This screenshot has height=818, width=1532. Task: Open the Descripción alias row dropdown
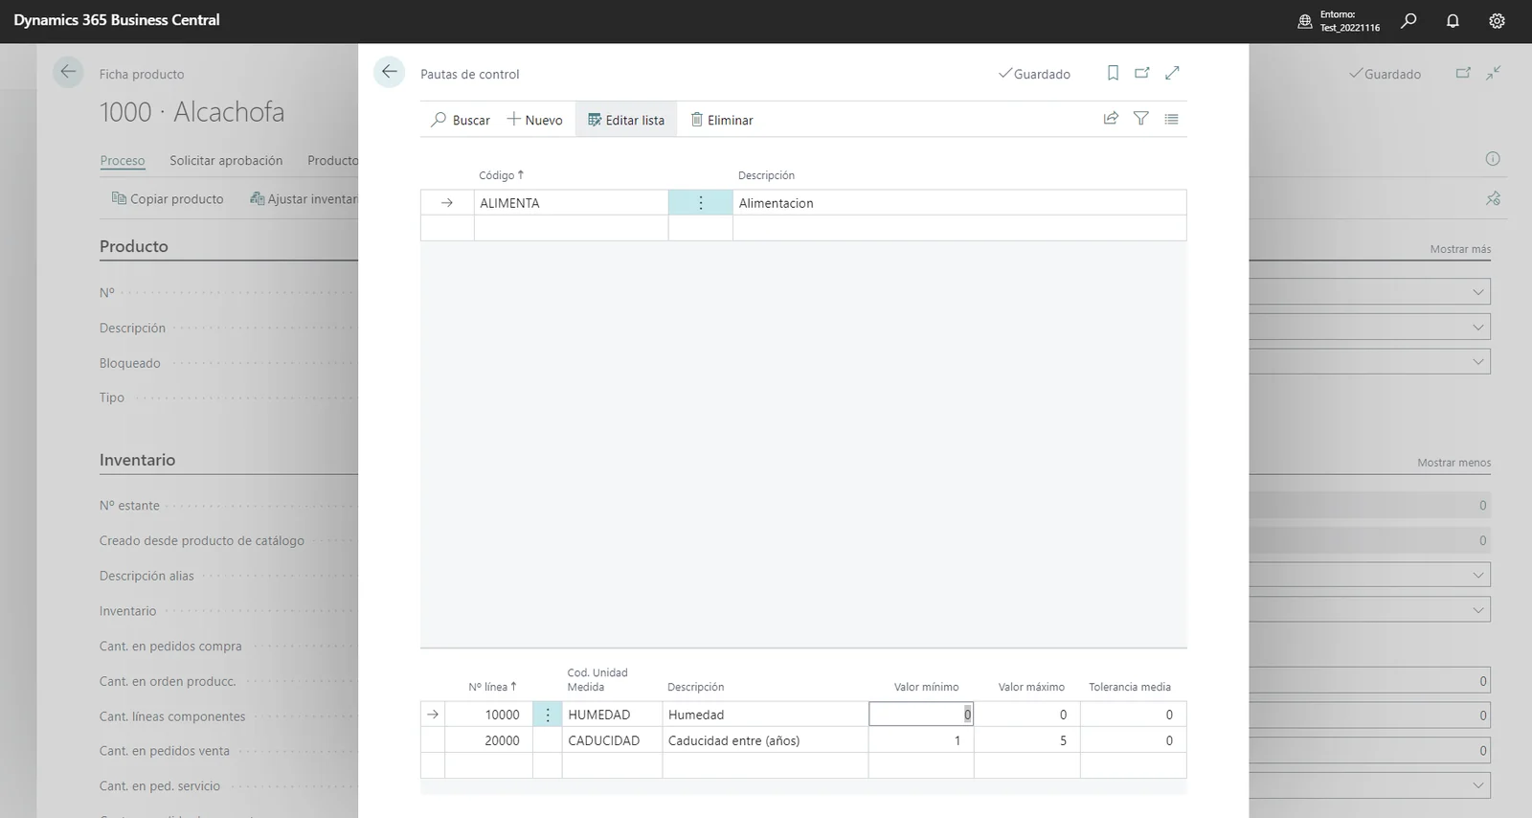coord(1478,576)
